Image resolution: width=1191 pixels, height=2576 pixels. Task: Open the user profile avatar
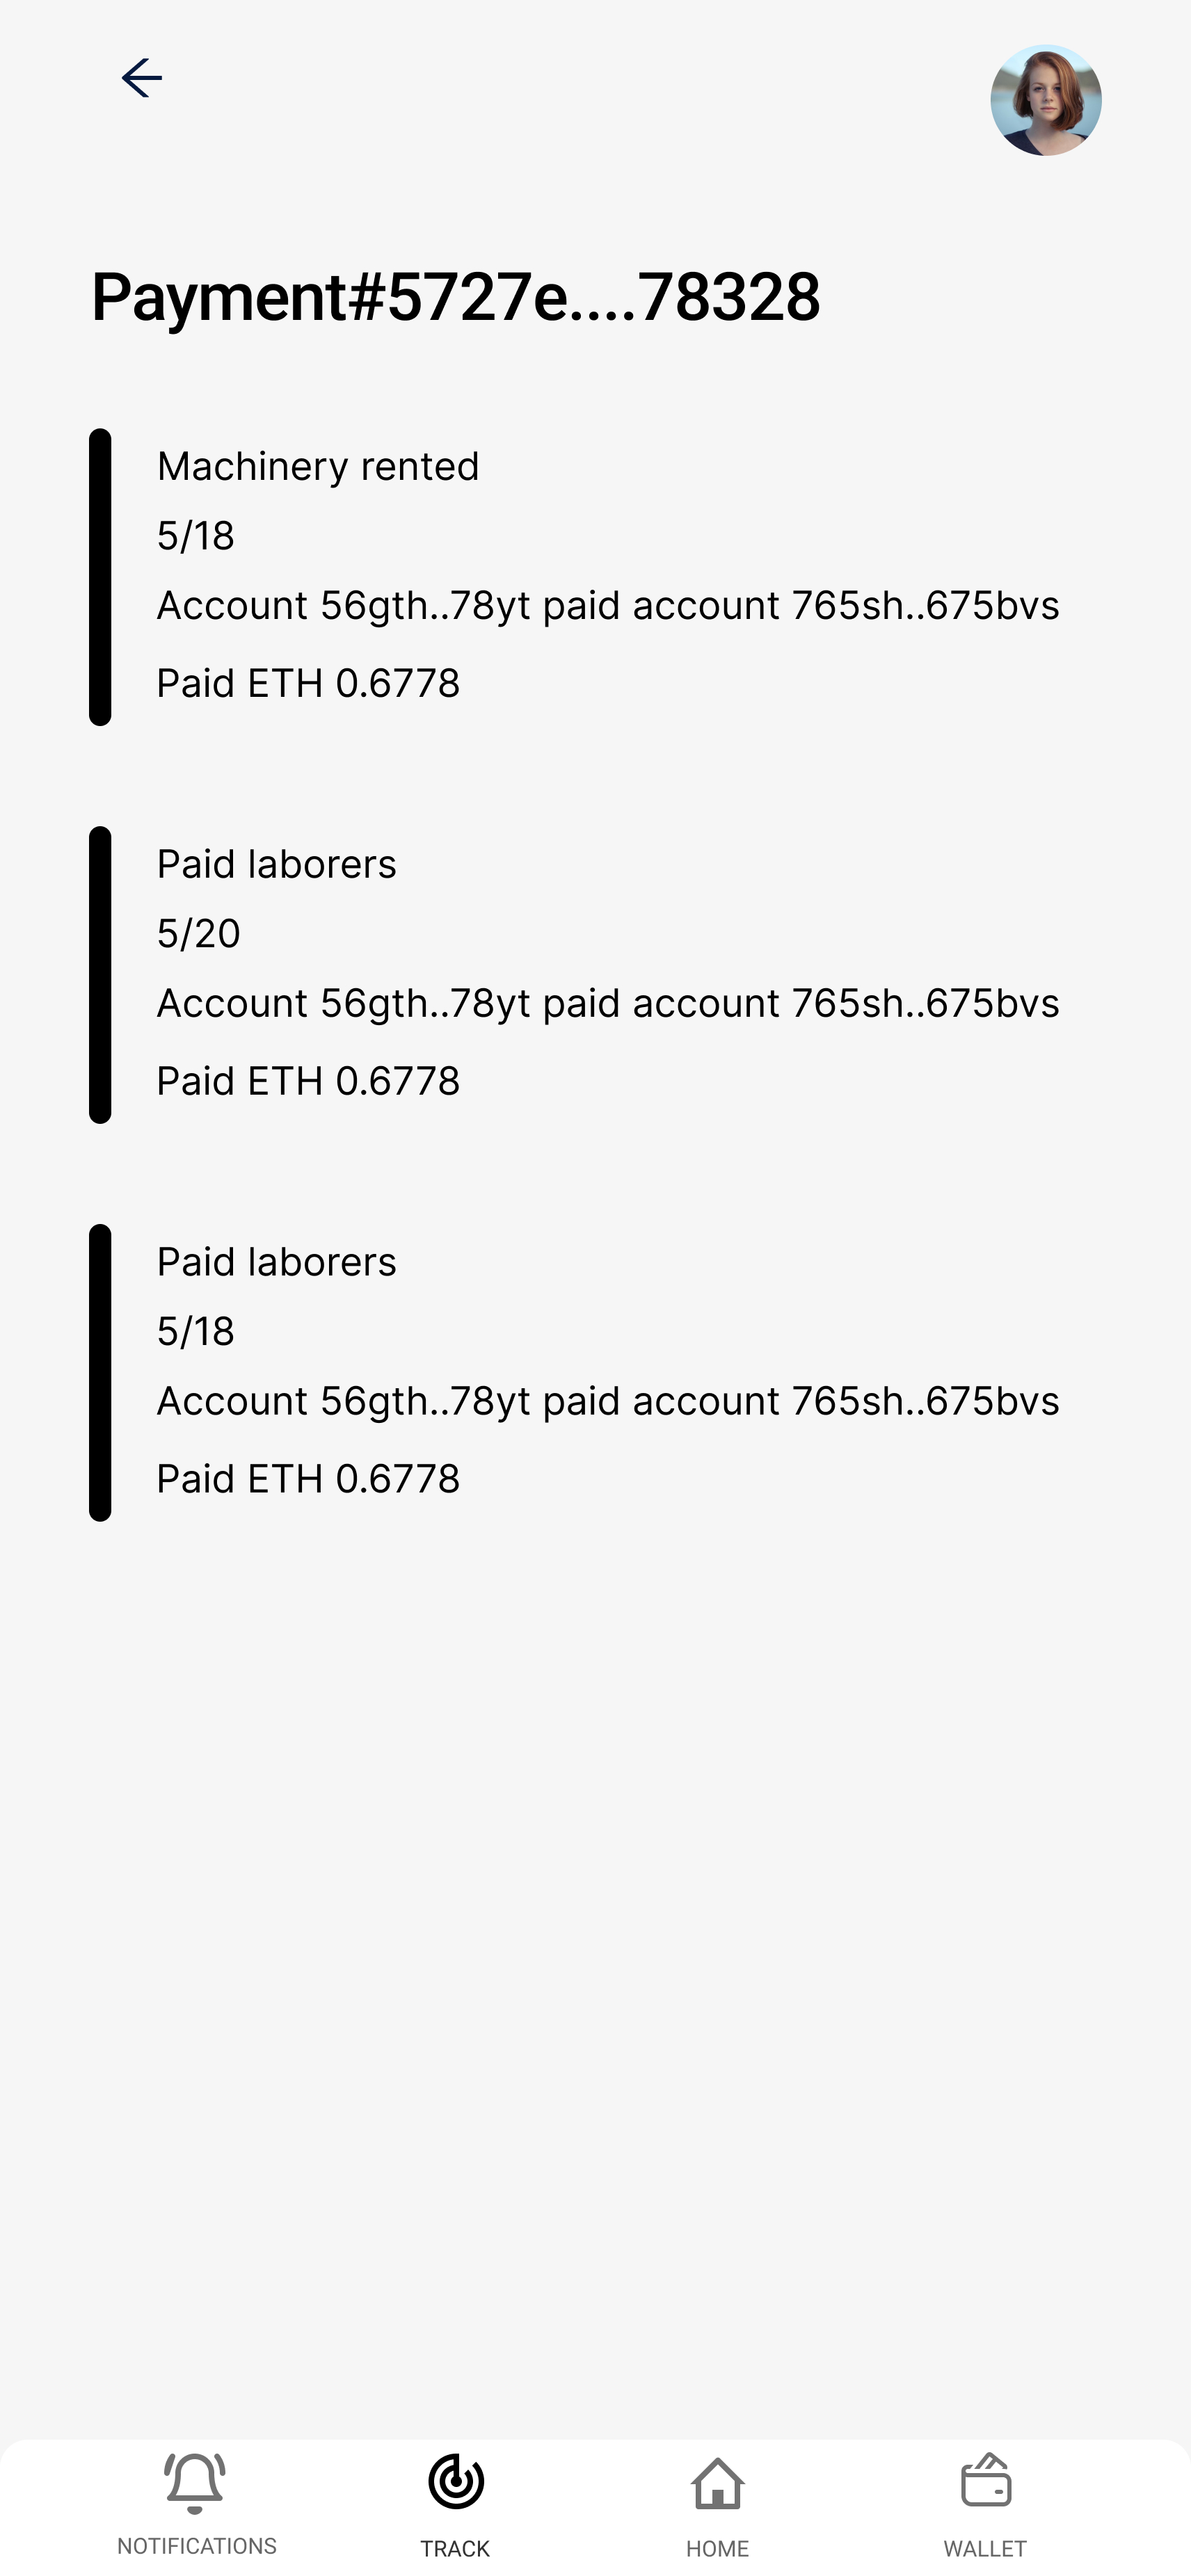click(1045, 100)
